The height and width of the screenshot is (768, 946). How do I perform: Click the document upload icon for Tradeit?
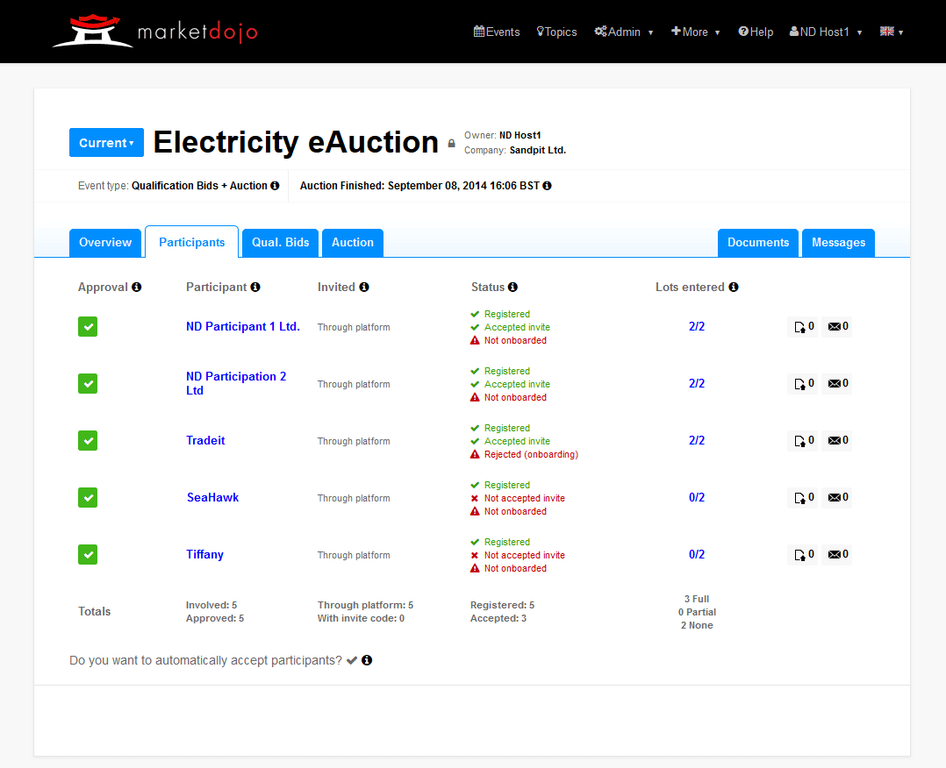point(801,440)
